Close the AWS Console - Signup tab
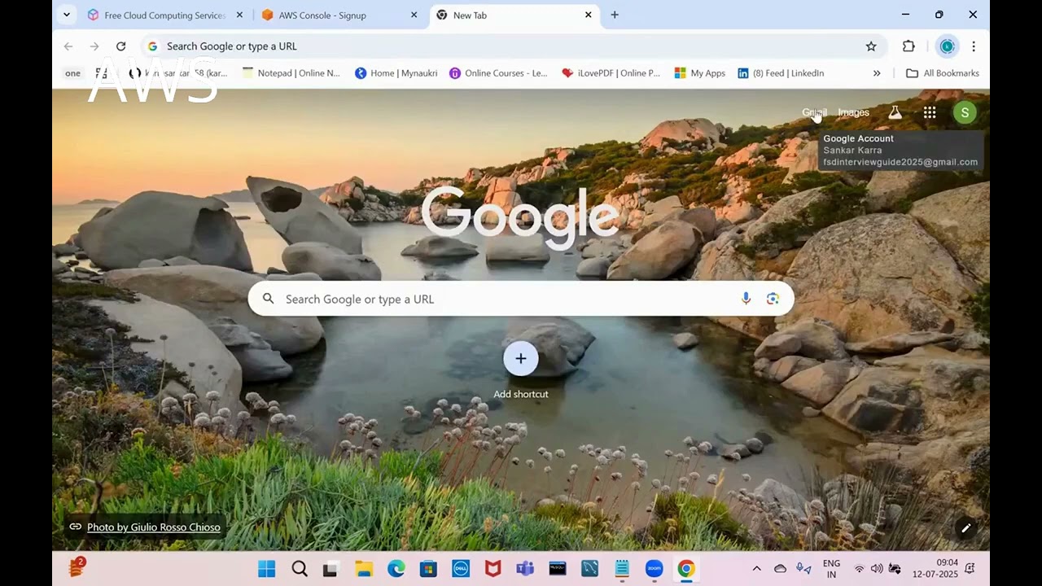The image size is (1042, 586). (x=414, y=15)
